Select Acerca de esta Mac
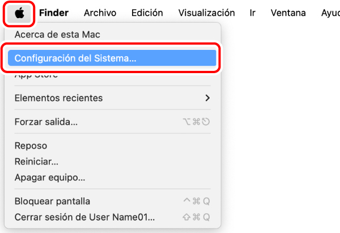Screen dimensions: 340x233 [x=57, y=35]
